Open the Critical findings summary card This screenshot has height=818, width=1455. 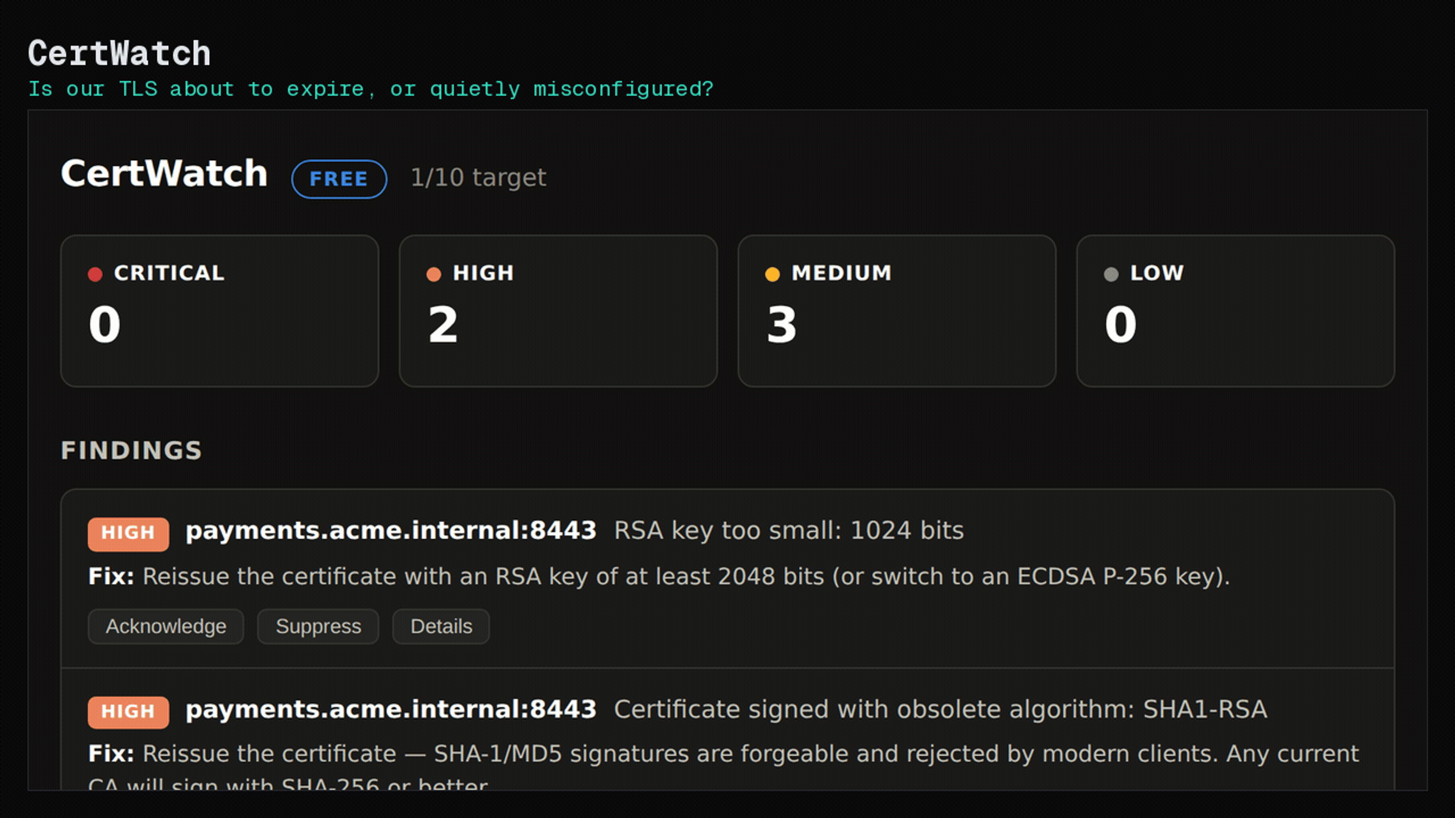[x=220, y=311]
